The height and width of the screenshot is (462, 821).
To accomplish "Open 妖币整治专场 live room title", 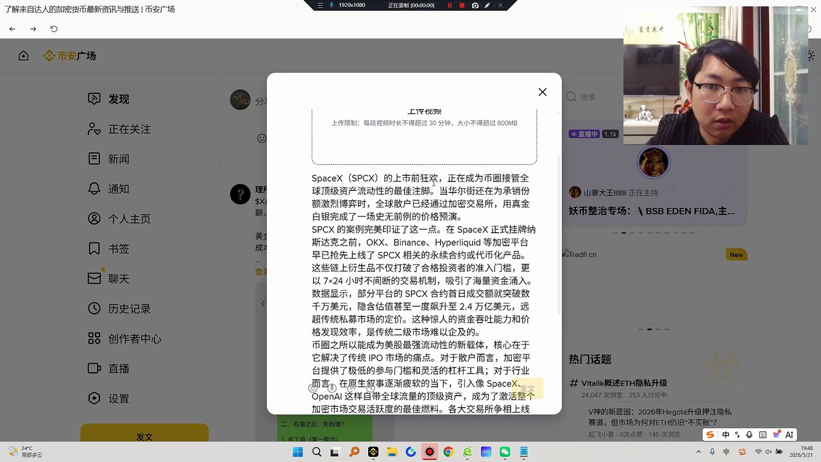I will 652,210.
